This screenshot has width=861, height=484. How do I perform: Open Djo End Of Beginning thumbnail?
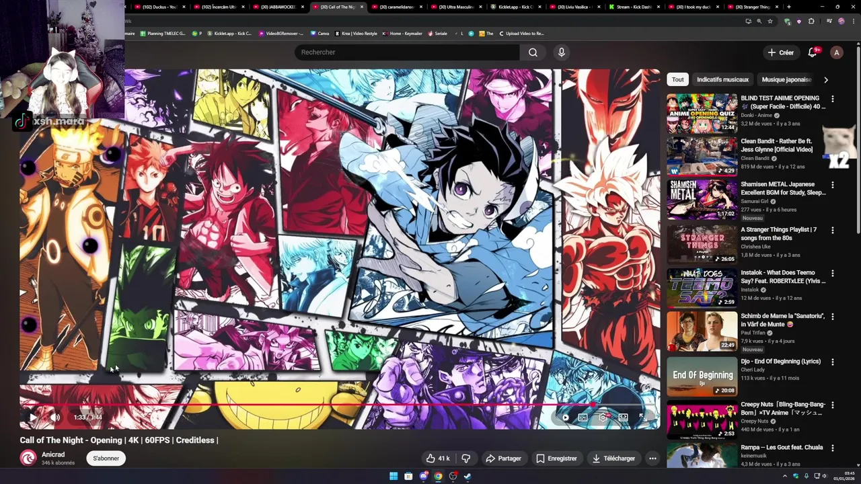pos(702,376)
